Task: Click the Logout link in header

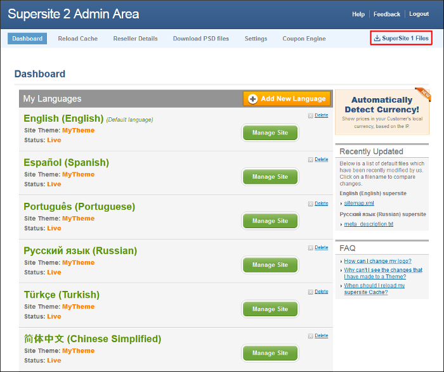Action: point(419,14)
